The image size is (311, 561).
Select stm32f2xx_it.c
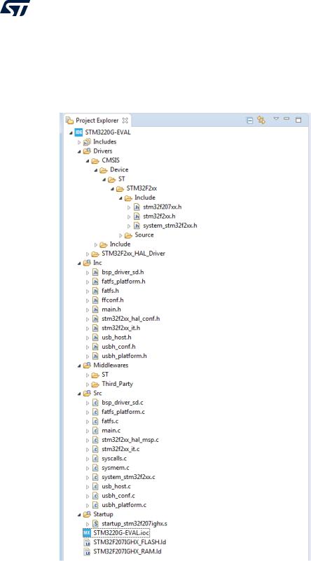[x=120, y=449]
